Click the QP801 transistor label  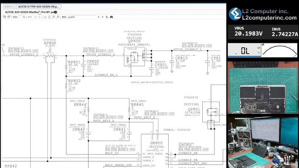click(194, 109)
